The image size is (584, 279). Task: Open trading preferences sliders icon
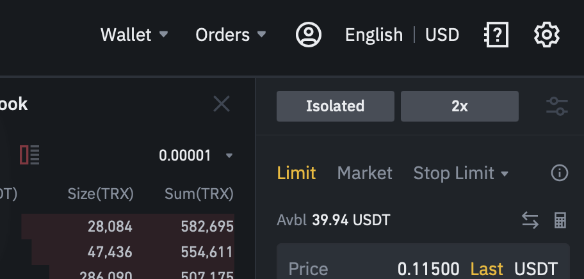click(557, 106)
